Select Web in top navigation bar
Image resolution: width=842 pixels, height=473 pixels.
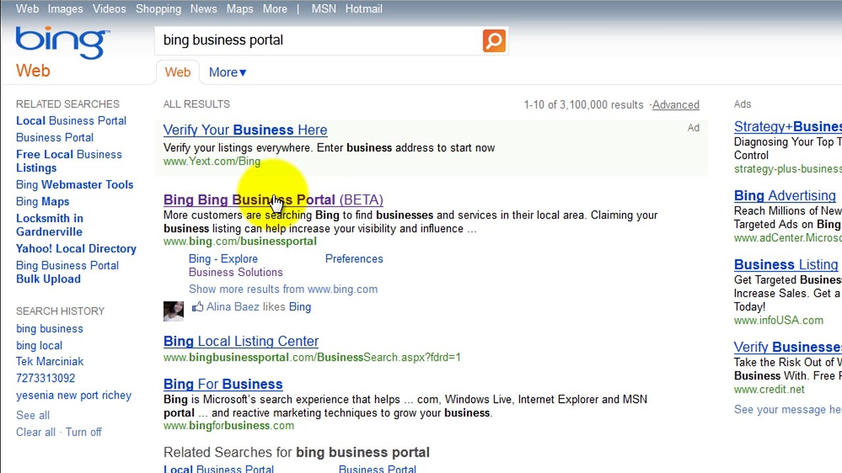click(28, 9)
